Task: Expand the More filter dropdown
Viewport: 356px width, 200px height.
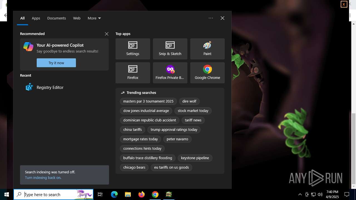Action: [x=94, y=18]
